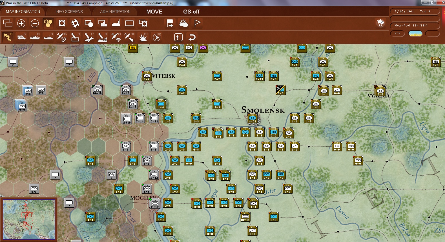Viewport: 445px width, 242px height.
Task: Select the grey 10=10 infantry counter
Action: point(97,90)
